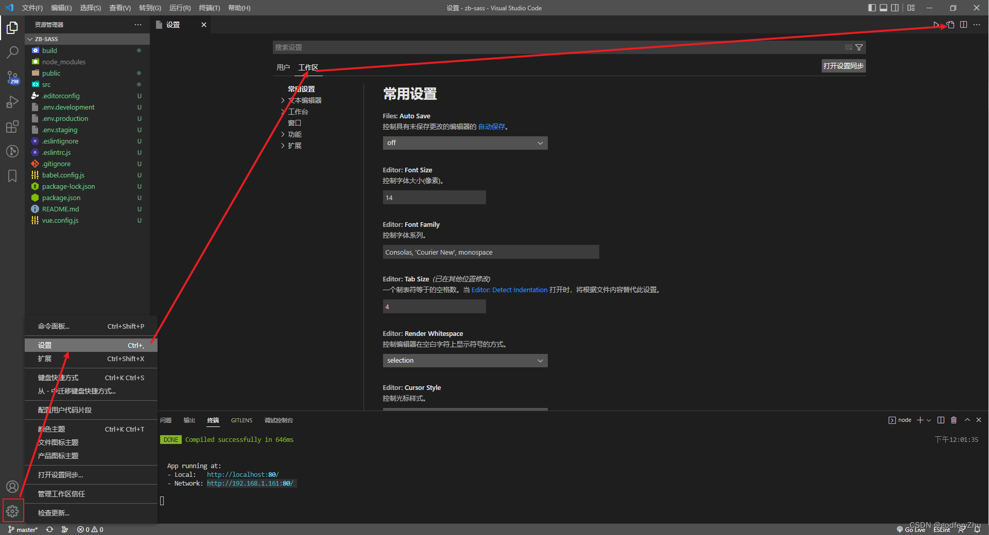
Task: Toggle primary side bar visibility
Action: pyautogui.click(x=872, y=8)
